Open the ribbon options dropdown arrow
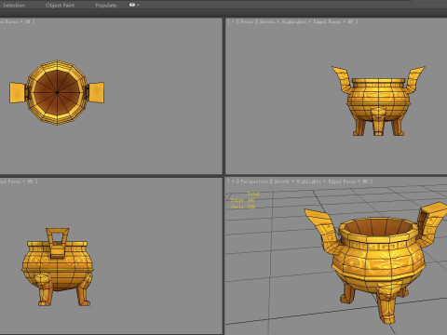The width and height of the screenshot is (447, 335). pyautogui.click(x=138, y=6)
